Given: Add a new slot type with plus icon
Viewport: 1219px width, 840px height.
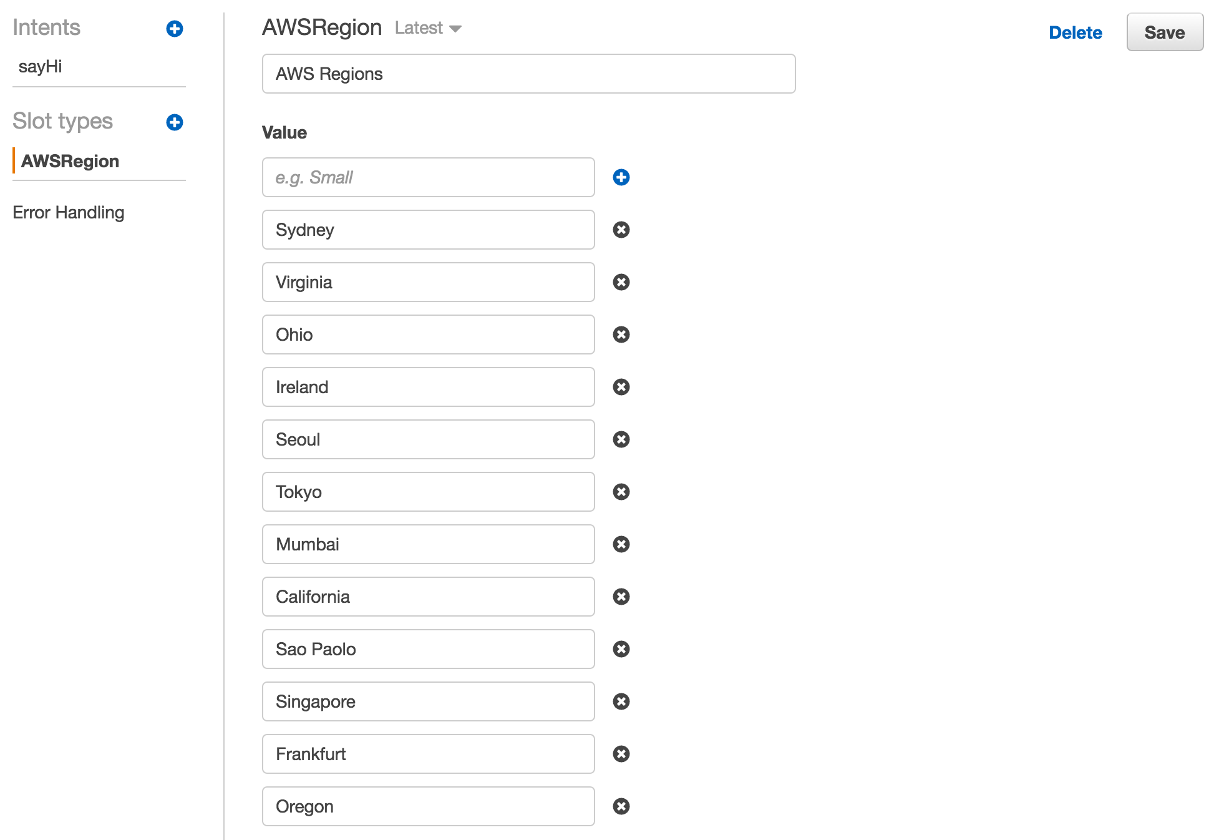Looking at the screenshot, I should [175, 122].
